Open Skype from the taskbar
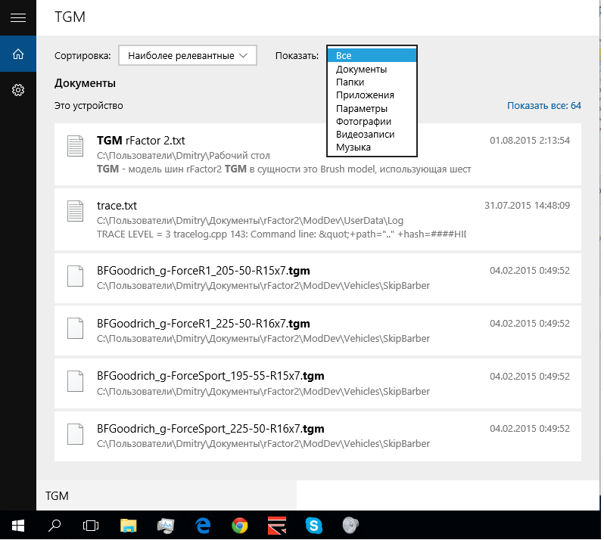 (313, 524)
